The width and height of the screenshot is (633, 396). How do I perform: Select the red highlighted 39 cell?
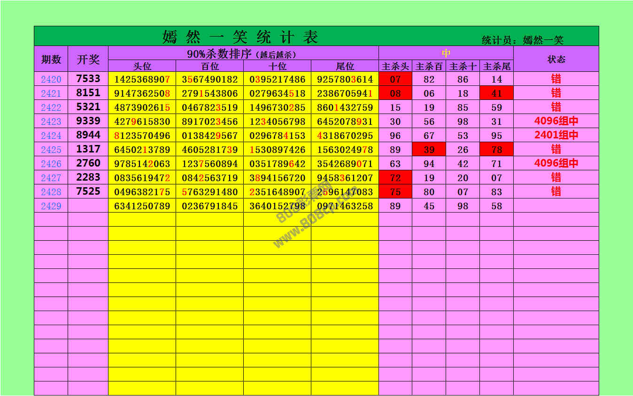429,150
